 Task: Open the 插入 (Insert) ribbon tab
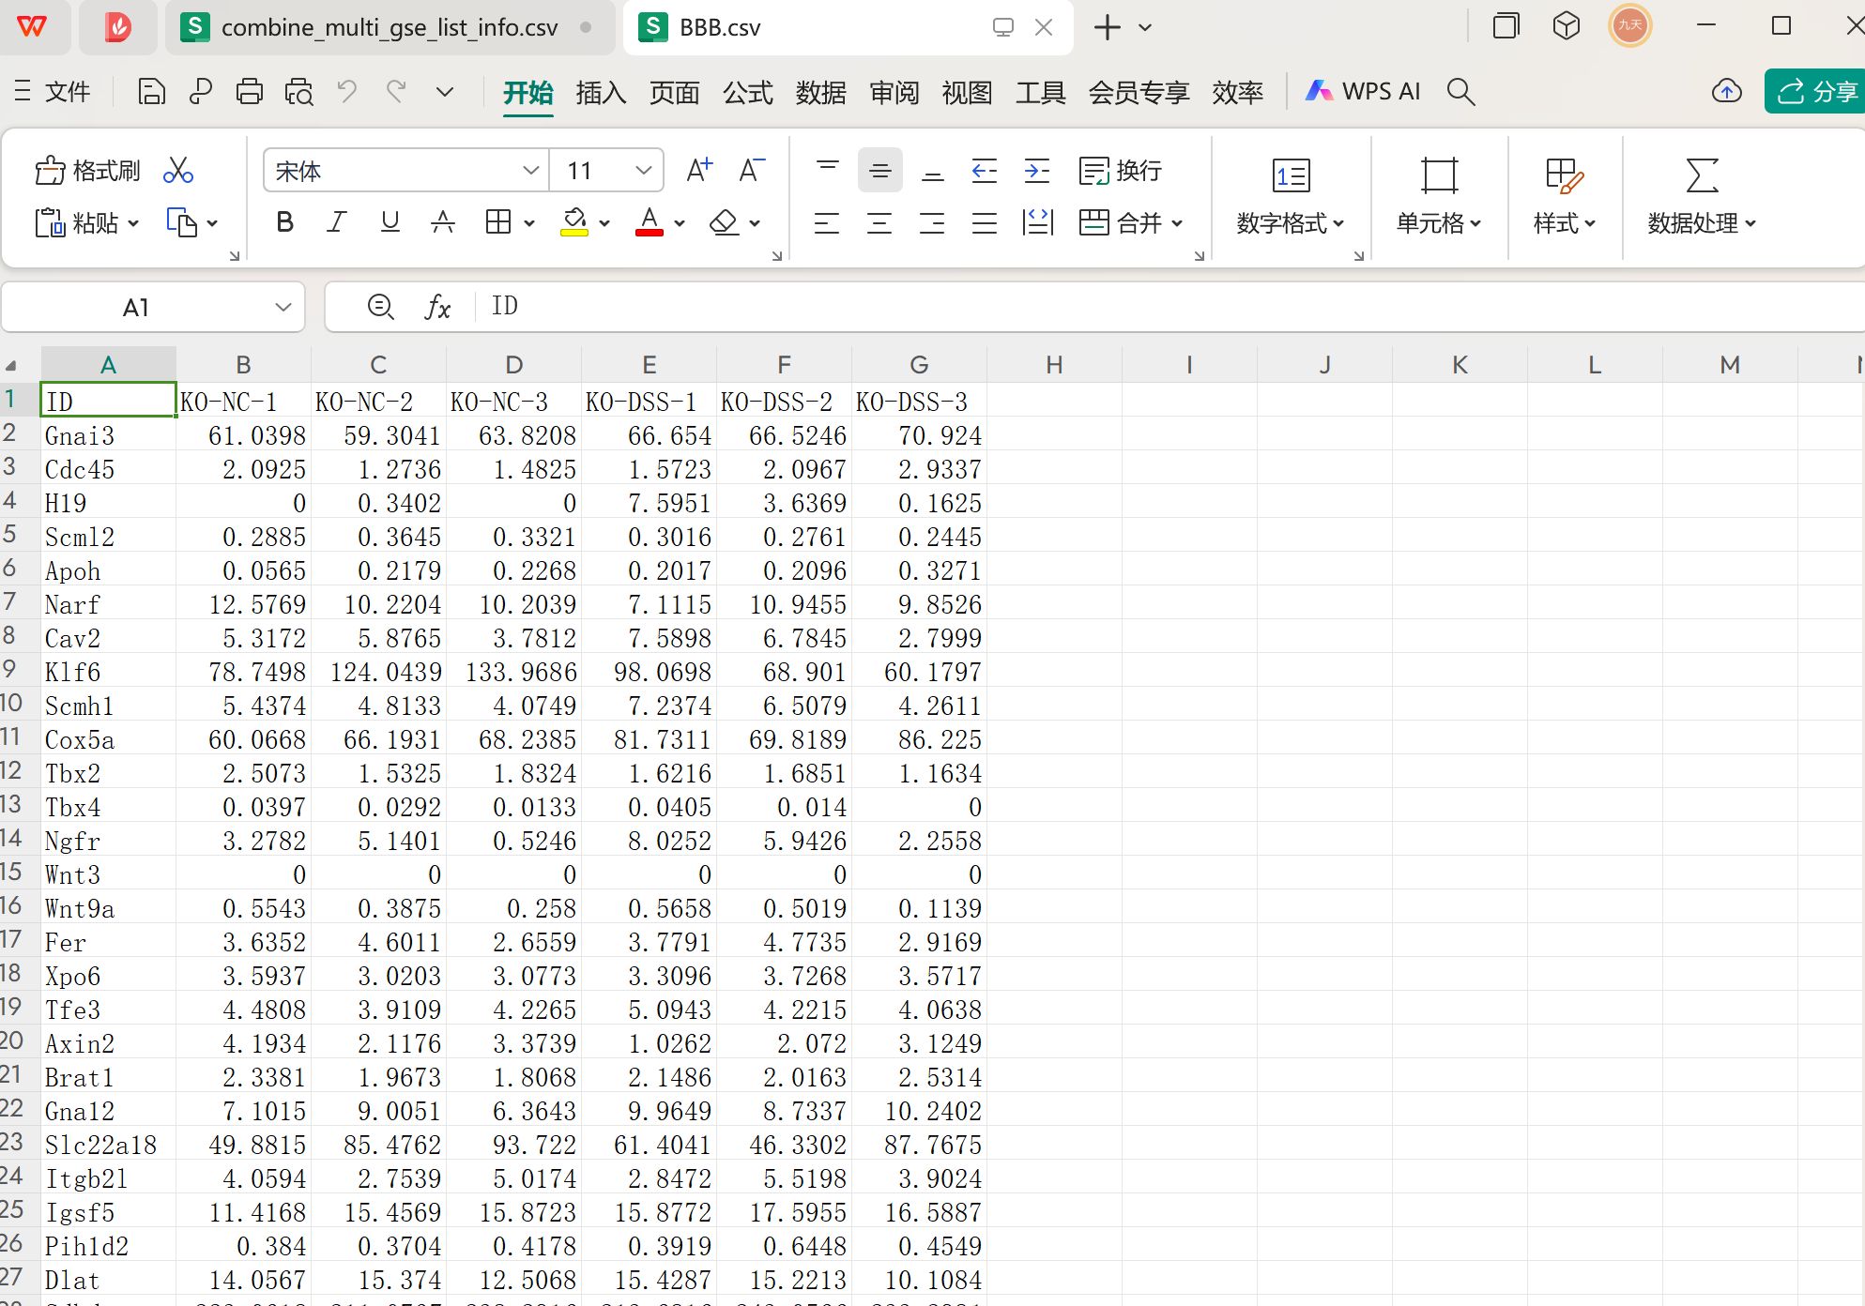click(601, 92)
